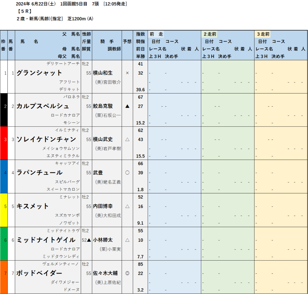Click the ◎ prediction mark for ポッドベイダー
This screenshot has height=294, width=308.
tap(127, 273)
